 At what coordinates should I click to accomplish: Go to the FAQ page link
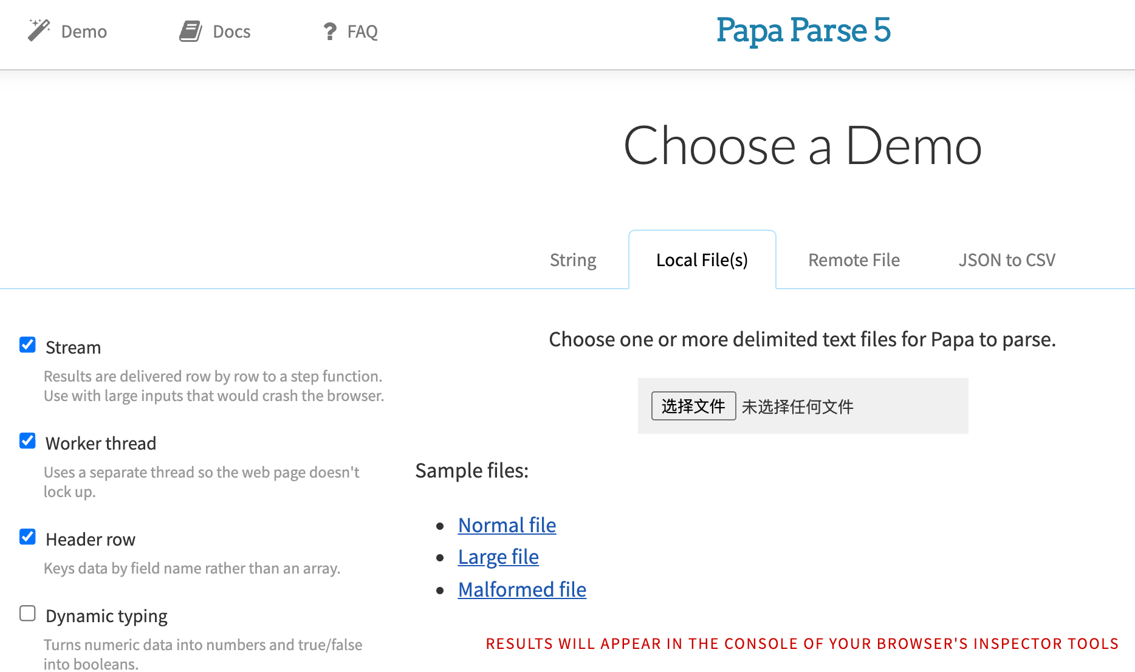(x=362, y=31)
